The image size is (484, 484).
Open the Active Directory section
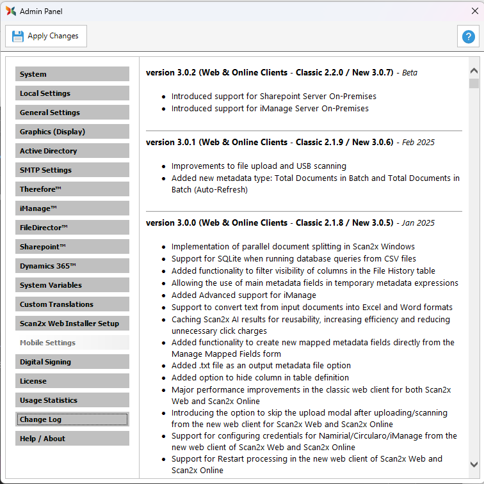[72, 151]
